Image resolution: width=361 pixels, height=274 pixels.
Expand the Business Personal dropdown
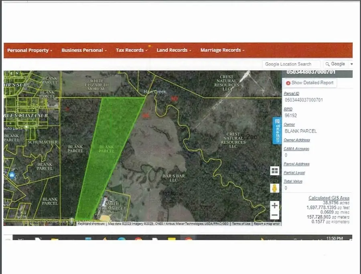[84, 51]
